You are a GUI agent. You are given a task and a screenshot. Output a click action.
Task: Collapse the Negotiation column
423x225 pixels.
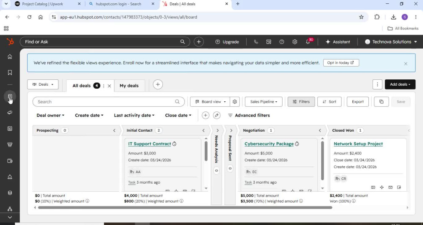320,130
